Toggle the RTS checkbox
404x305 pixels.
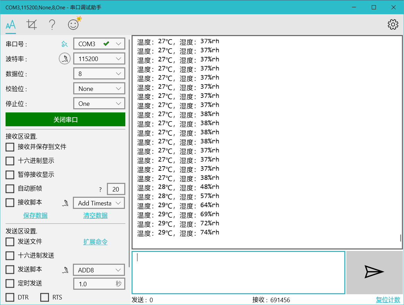pos(44,297)
